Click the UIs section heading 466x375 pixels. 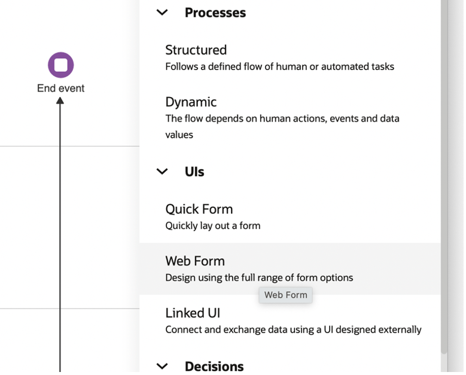[194, 172]
